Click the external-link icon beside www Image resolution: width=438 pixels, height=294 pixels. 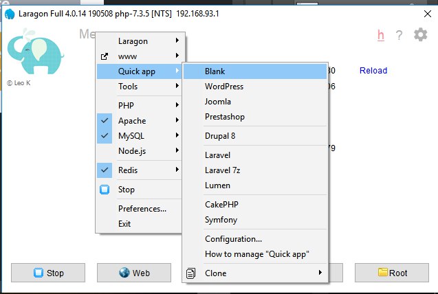pos(105,56)
